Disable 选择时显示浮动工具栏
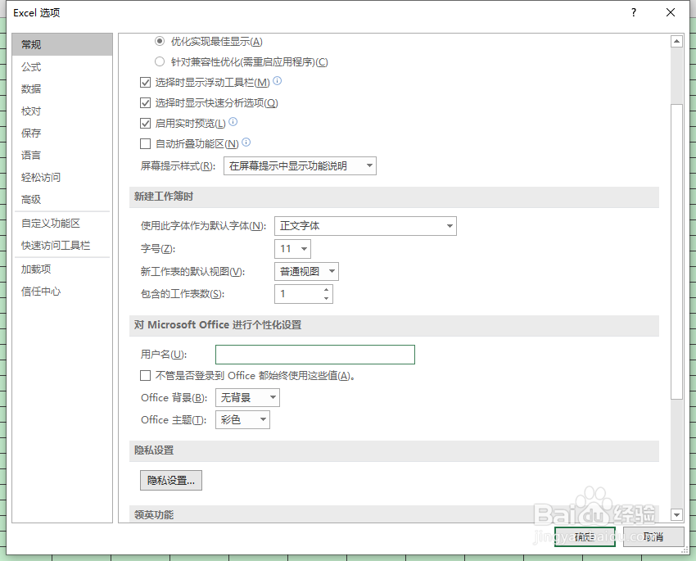Image resolution: width=696 pixels, height=561 pixels. point(145,82)
